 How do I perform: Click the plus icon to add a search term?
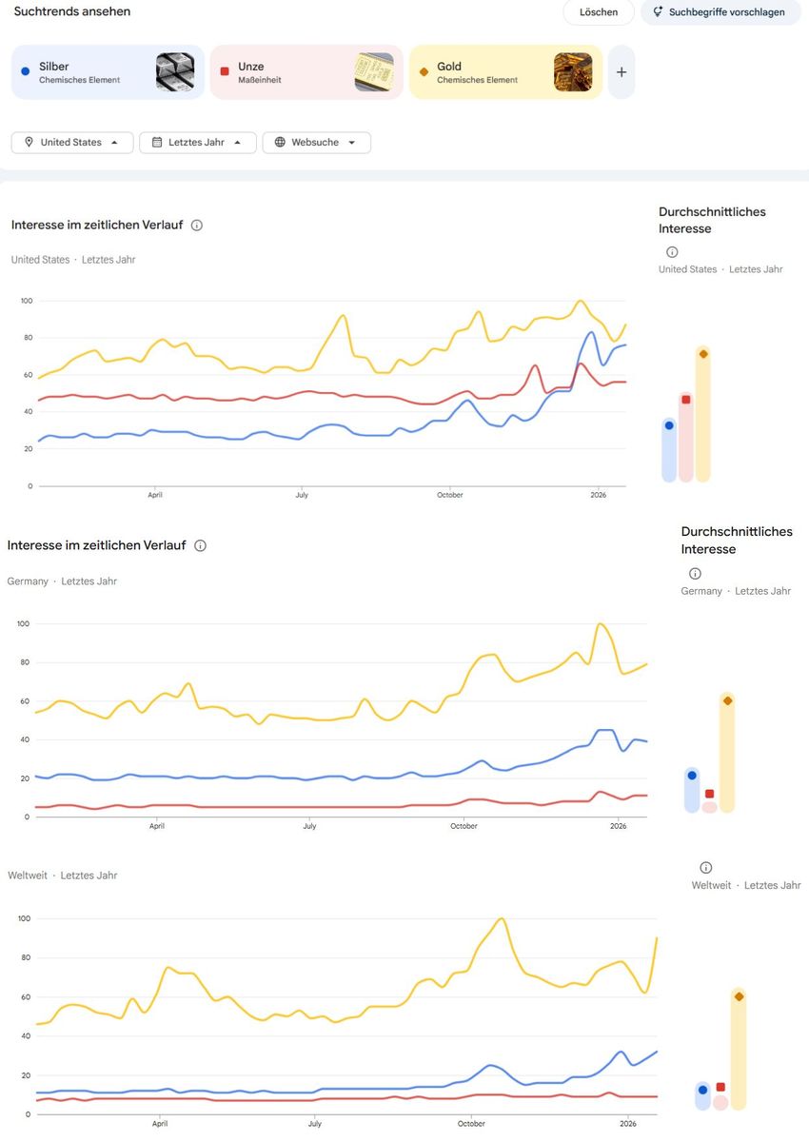tap(622, 72)
